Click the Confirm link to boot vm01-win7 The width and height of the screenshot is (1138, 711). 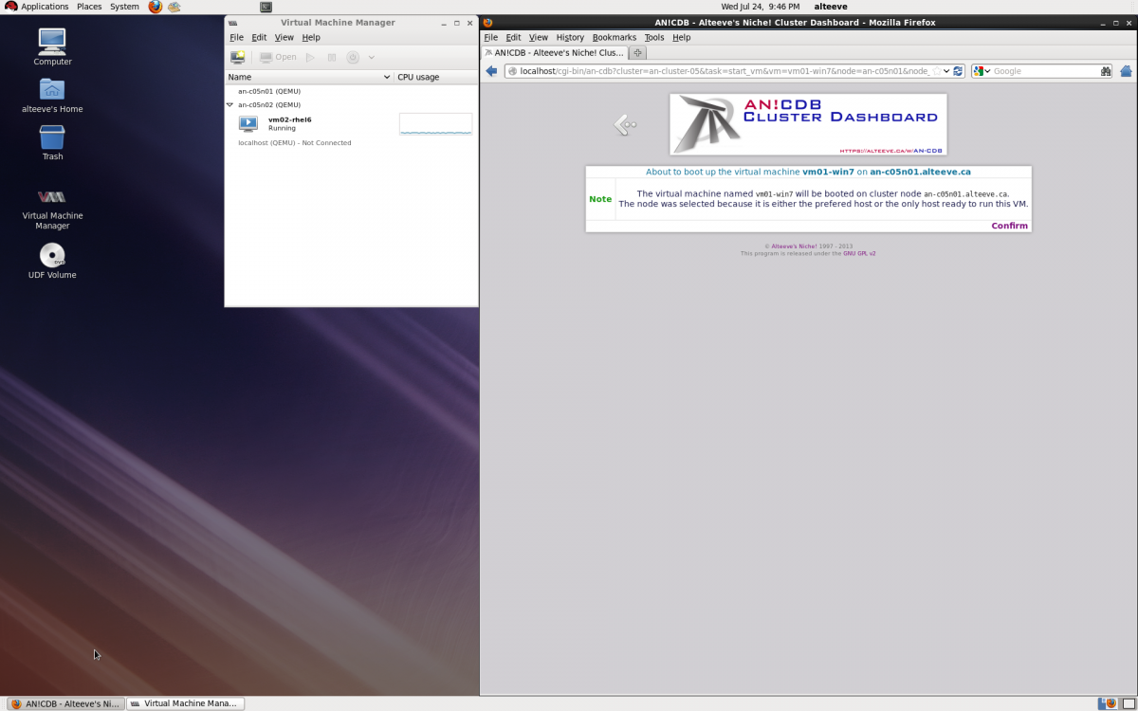[1009, 226]
